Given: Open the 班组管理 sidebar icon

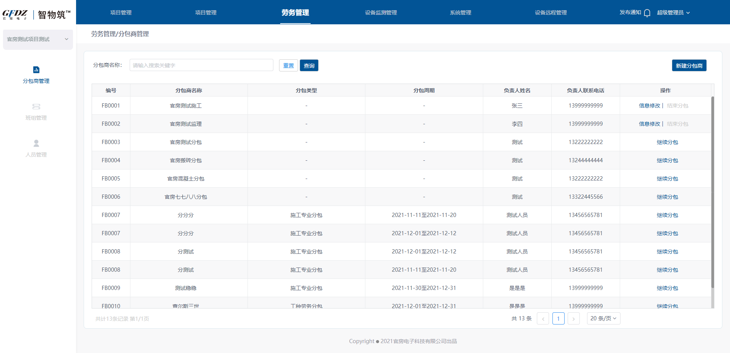Looking at the screenshot, I should pyautogui.click(x=36, y=106).
